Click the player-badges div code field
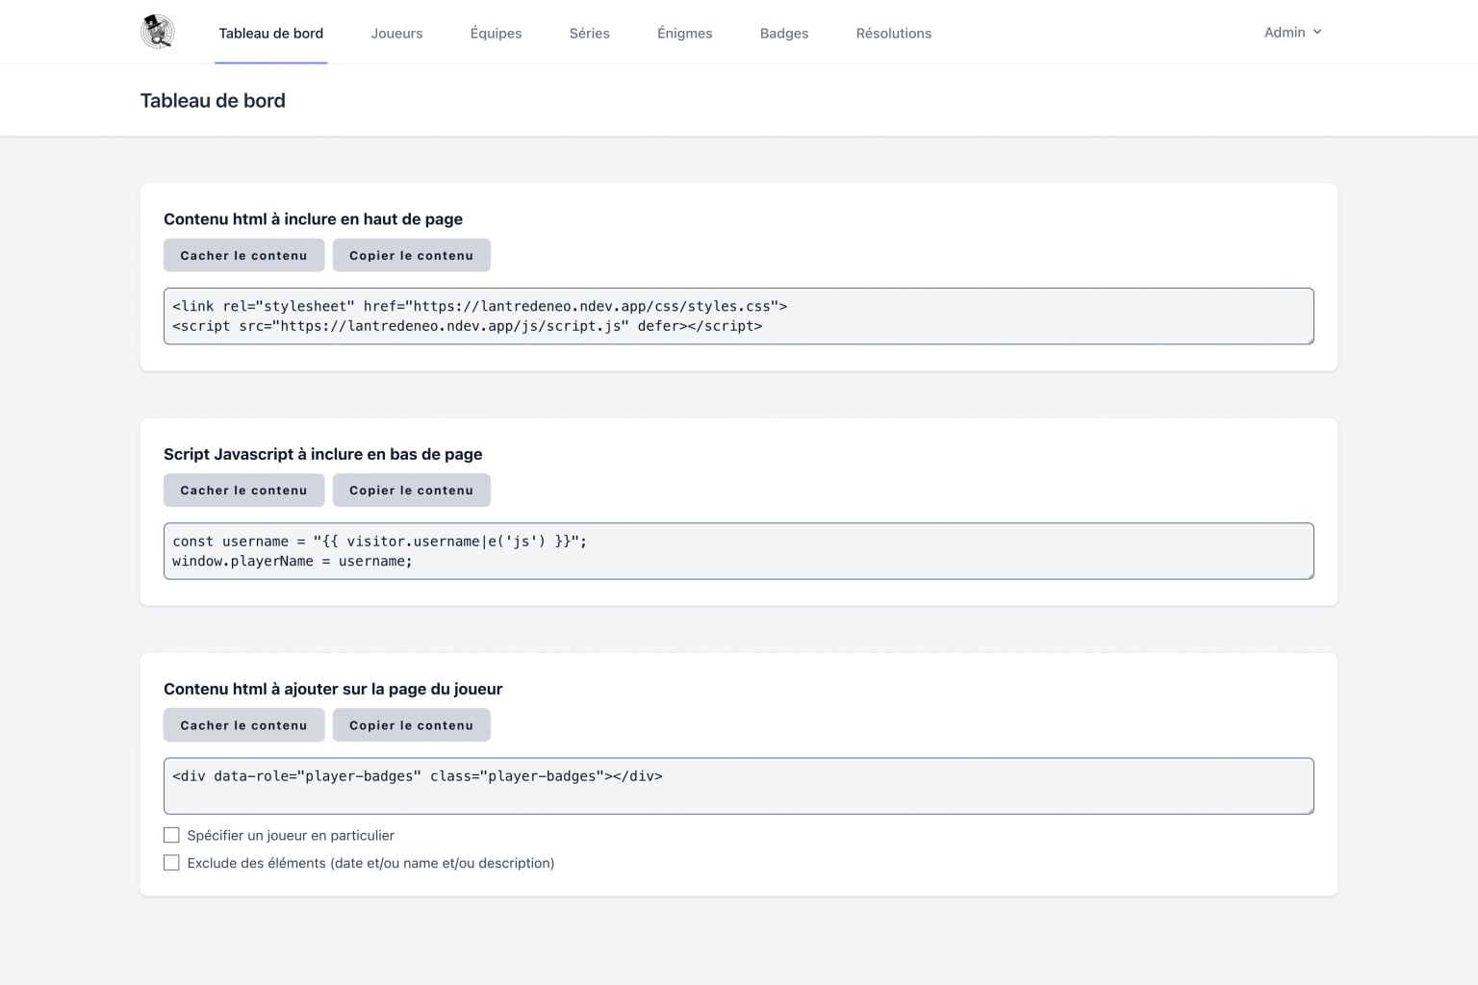This screenshot has width=1478, height=985. click(738, 785)
